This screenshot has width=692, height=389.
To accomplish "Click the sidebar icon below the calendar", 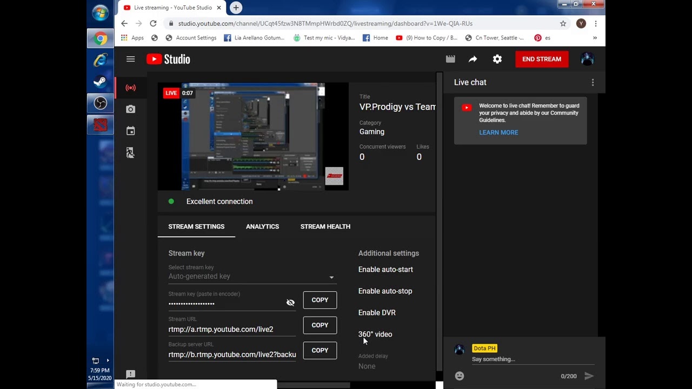I will pos(130,153).
